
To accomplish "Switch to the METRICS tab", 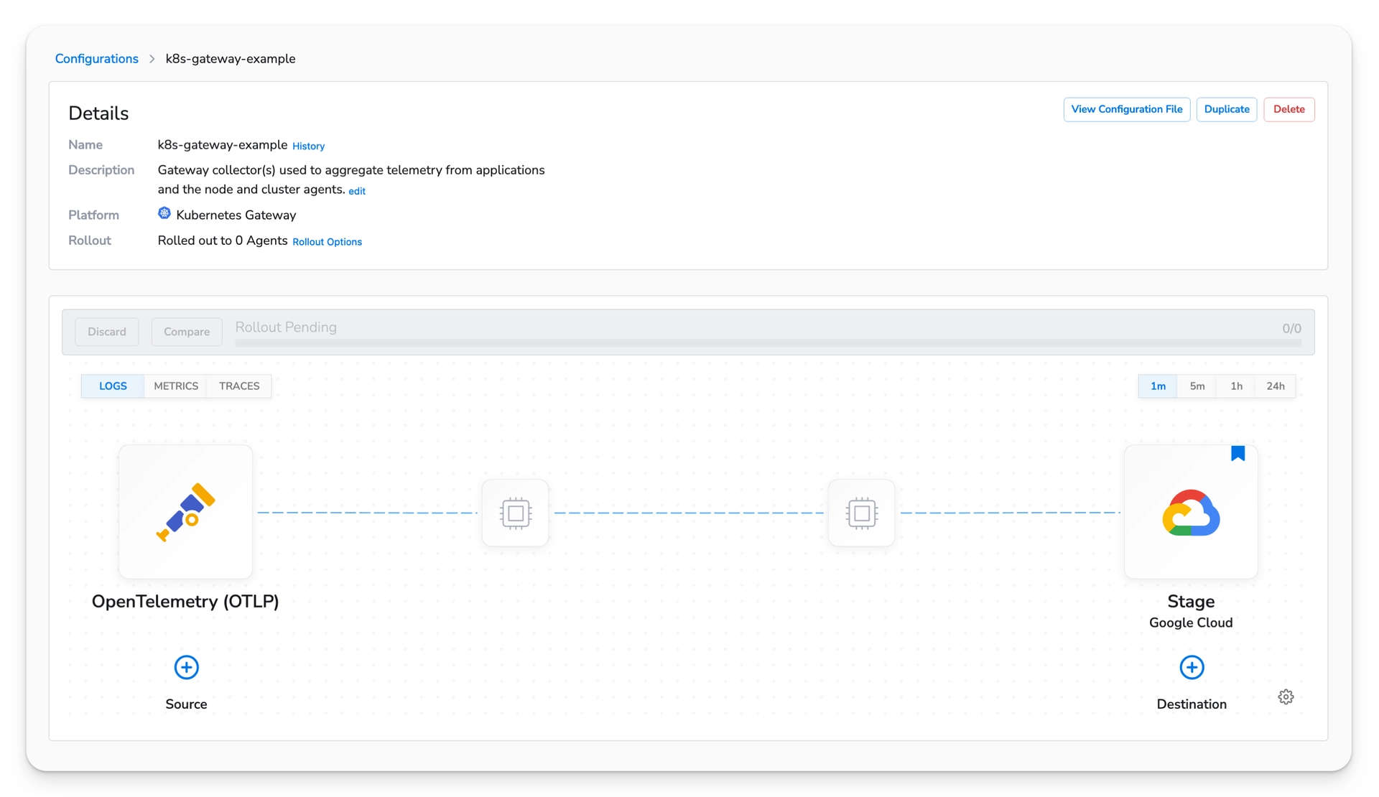I will [175, 386].
